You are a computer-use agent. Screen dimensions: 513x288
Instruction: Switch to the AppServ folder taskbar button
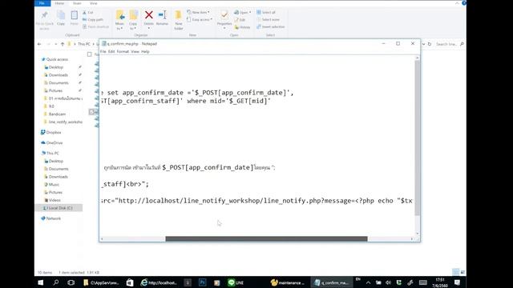(101, 282)
